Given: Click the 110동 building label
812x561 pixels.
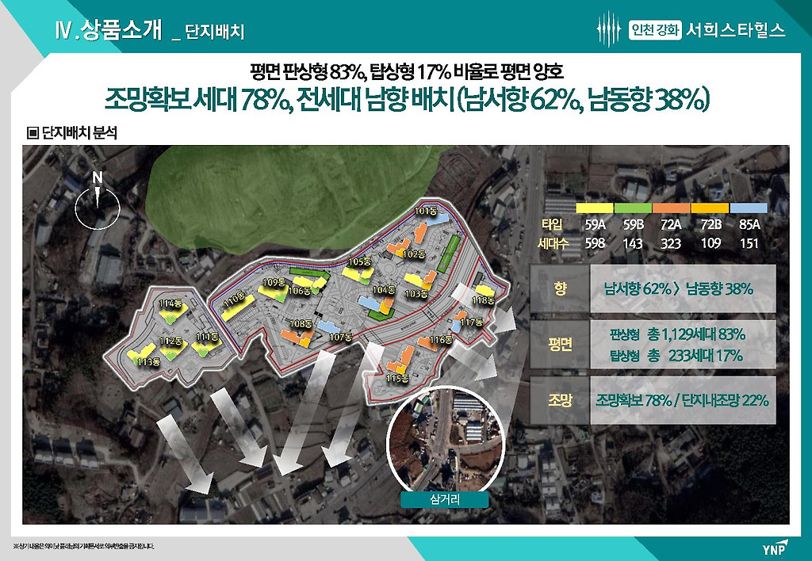Looking at the screenshot, I should (x=234, y=300).
